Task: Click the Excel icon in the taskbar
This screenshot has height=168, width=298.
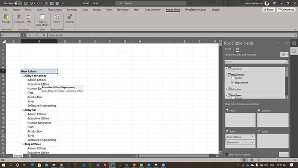Action: coord(112,165)
